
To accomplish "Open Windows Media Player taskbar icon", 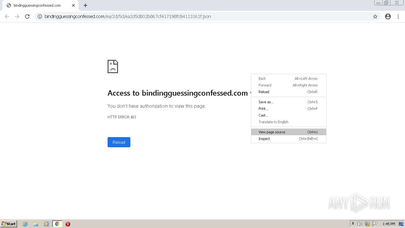I will pos(47,224).
